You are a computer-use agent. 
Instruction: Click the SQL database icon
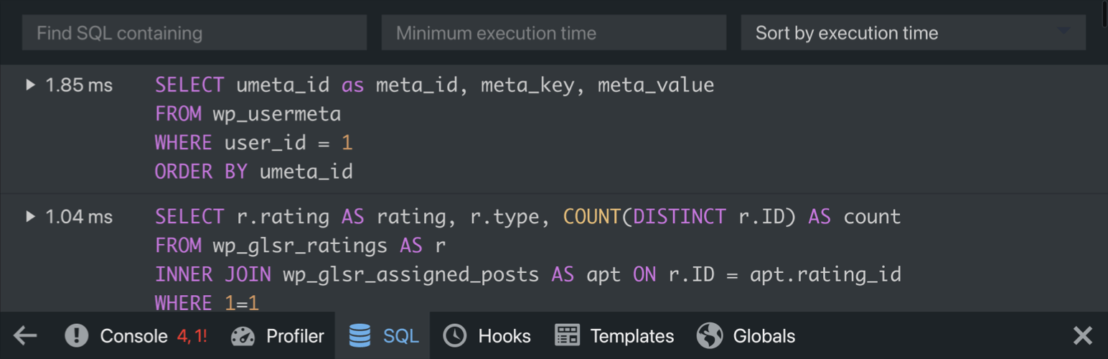click(x=360, y=335)
